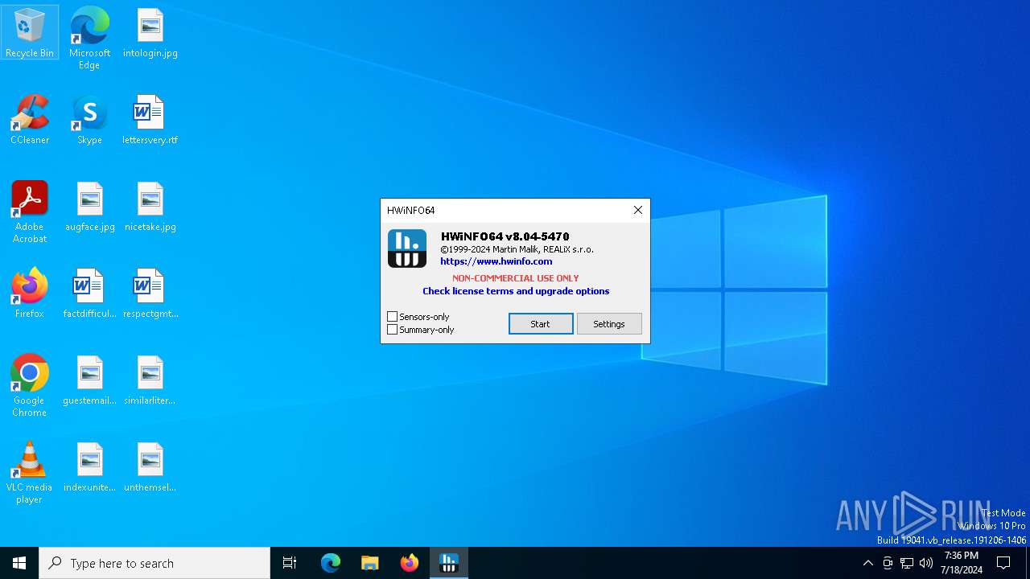The height and width of the screenshot is (579, 1030).
Task: Open File Explorer from the taskbar
Action: [x=370, y=563]
